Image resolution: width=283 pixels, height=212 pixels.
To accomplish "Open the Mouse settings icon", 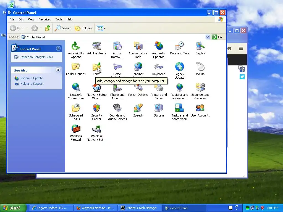I will click(x=200, y=67).
